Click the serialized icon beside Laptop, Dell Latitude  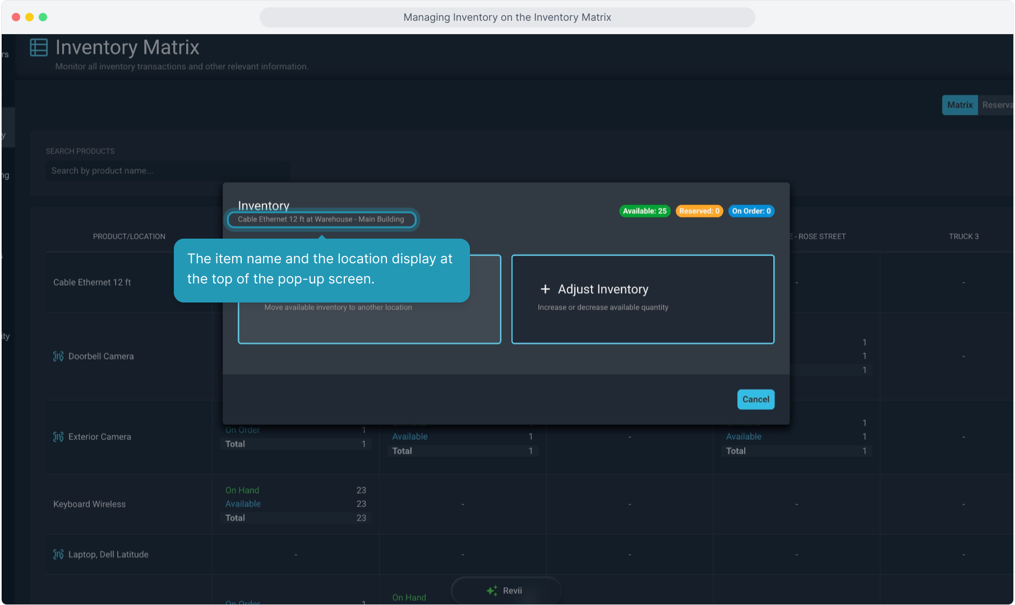point(58,555)
